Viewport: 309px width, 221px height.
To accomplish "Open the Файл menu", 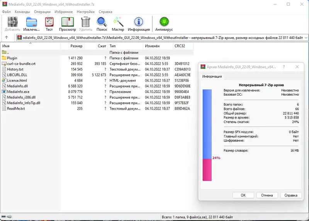I will click(6, 12).
